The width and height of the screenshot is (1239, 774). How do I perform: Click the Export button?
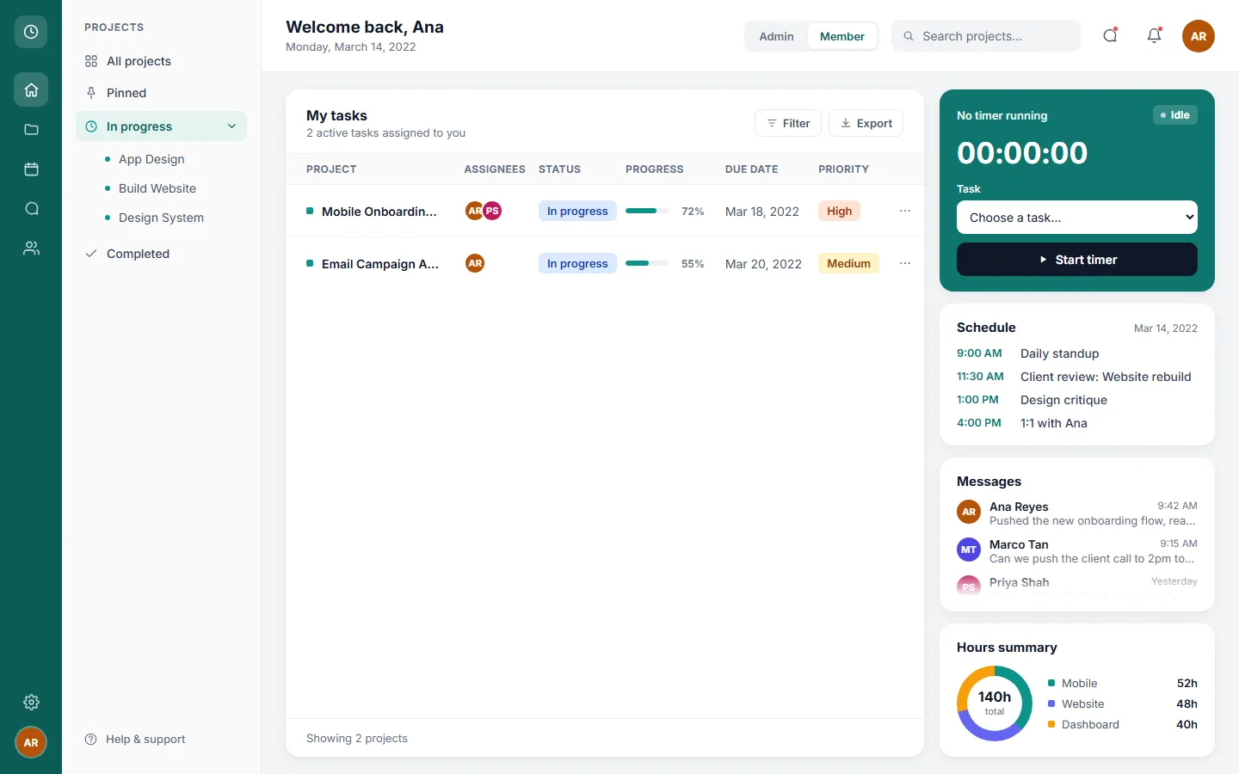[x=866, y=123]
